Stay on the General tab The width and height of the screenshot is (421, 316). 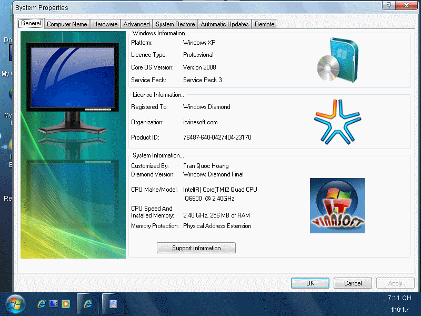[31, 23]
